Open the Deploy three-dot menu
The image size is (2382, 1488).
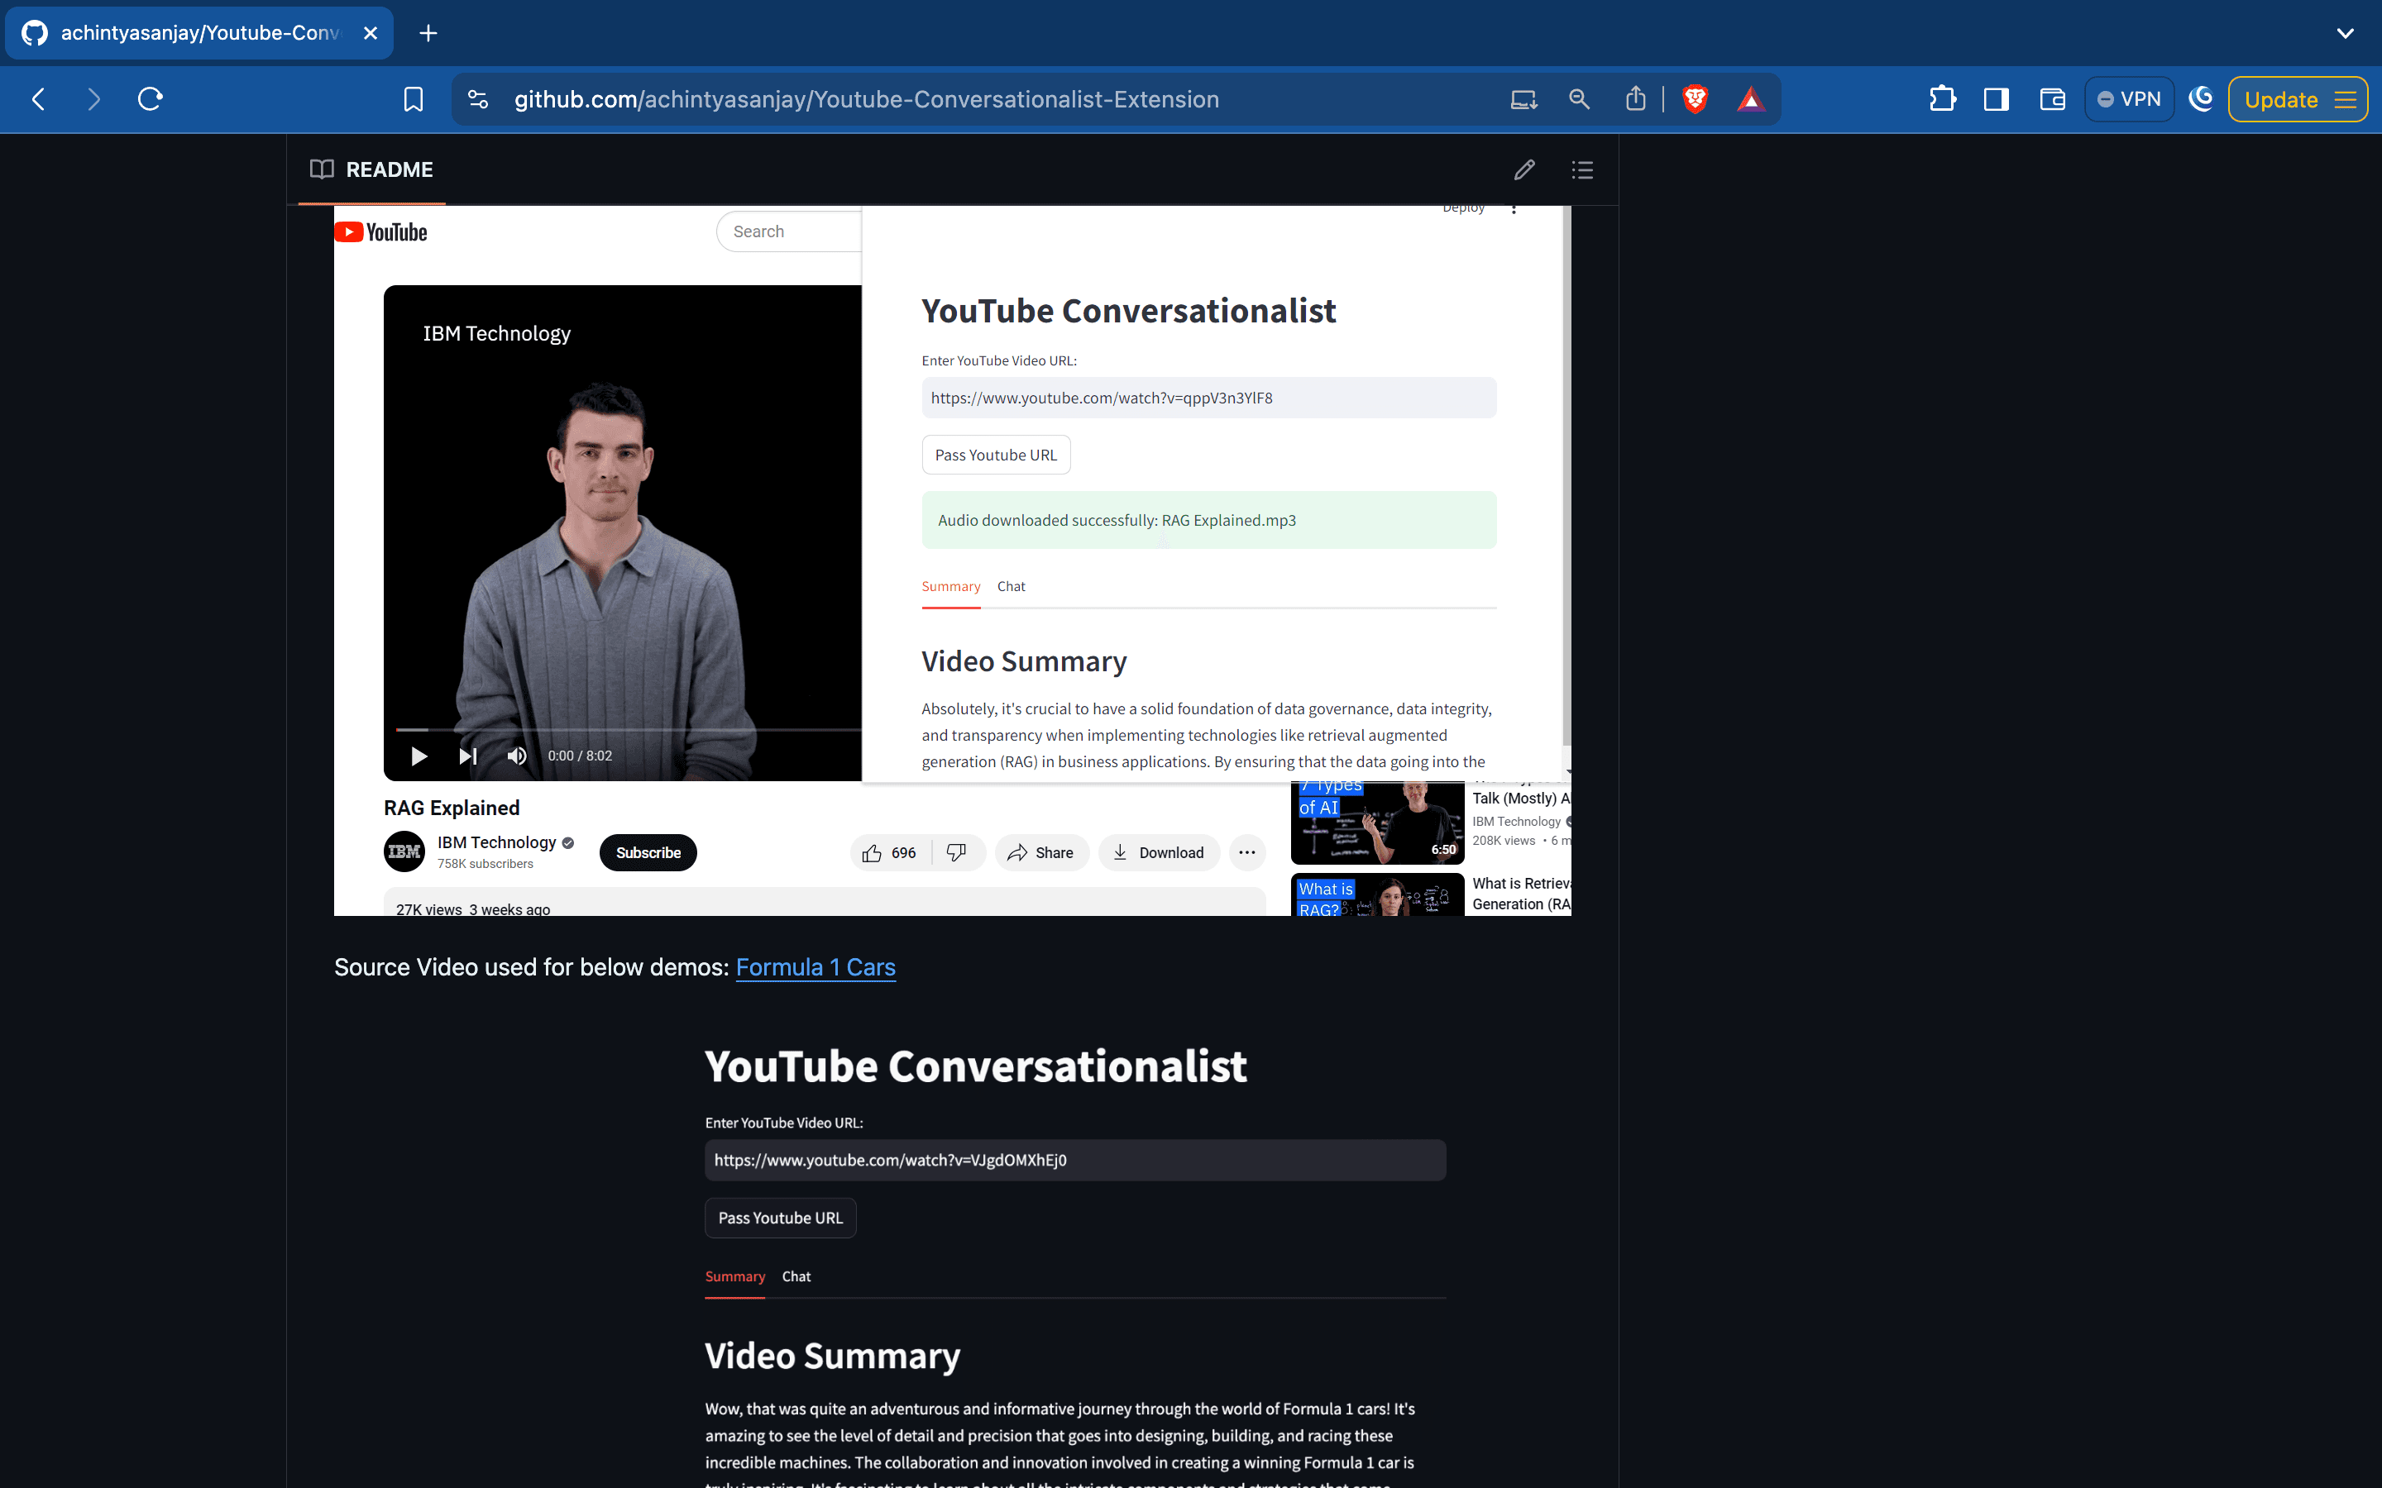coord(1514,208)
